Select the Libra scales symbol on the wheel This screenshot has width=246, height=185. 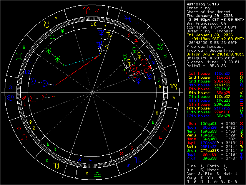click(x=97, y=174)
